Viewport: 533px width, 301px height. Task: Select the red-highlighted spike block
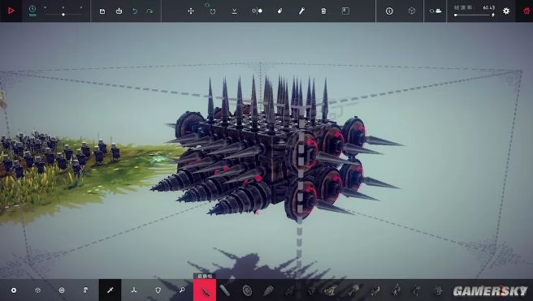(x=205, y=290)
